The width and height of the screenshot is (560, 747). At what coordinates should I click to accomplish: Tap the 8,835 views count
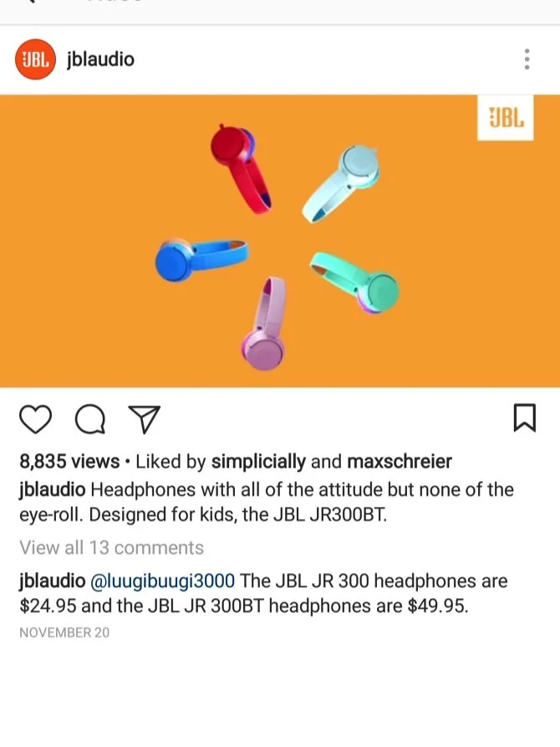click(x=69, y=461)
